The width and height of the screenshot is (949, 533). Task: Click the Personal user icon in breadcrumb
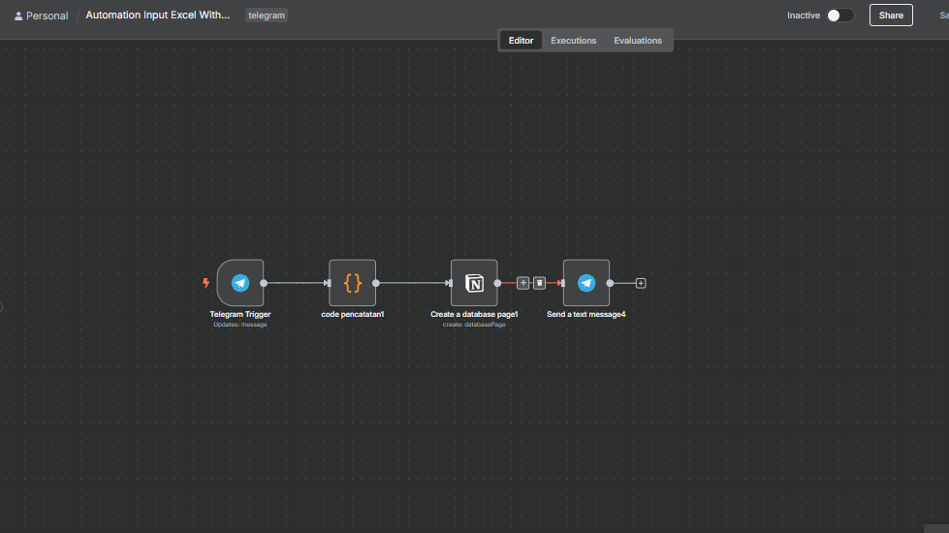[18, 16]
